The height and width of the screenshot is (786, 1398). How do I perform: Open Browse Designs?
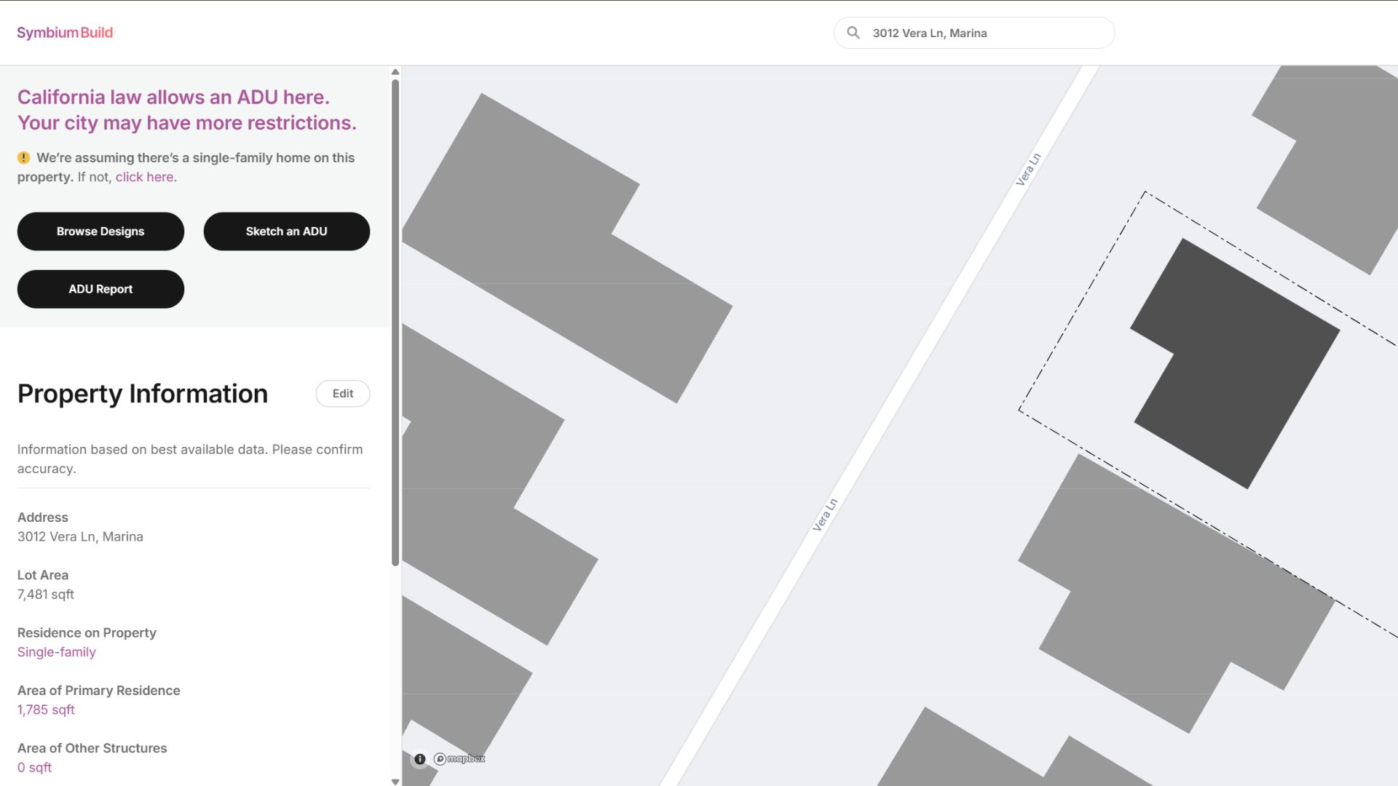(x=100, y=231)
